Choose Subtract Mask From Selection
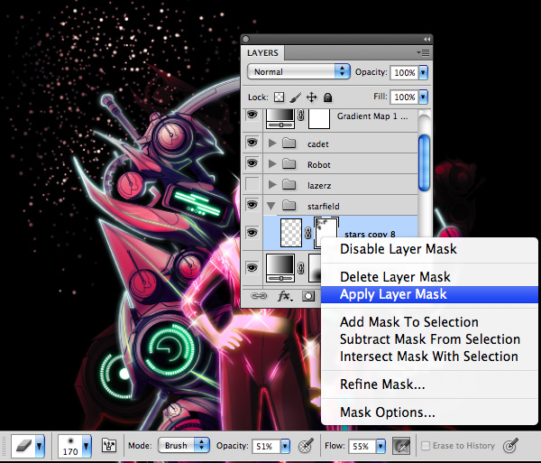This screenshot has height=463, width=541. pyautogui.click(x=429, y=339)
